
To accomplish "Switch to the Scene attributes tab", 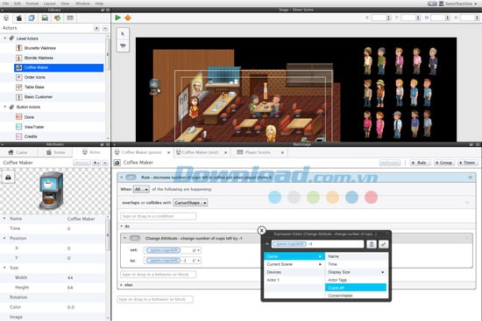I will coord(55,152).
